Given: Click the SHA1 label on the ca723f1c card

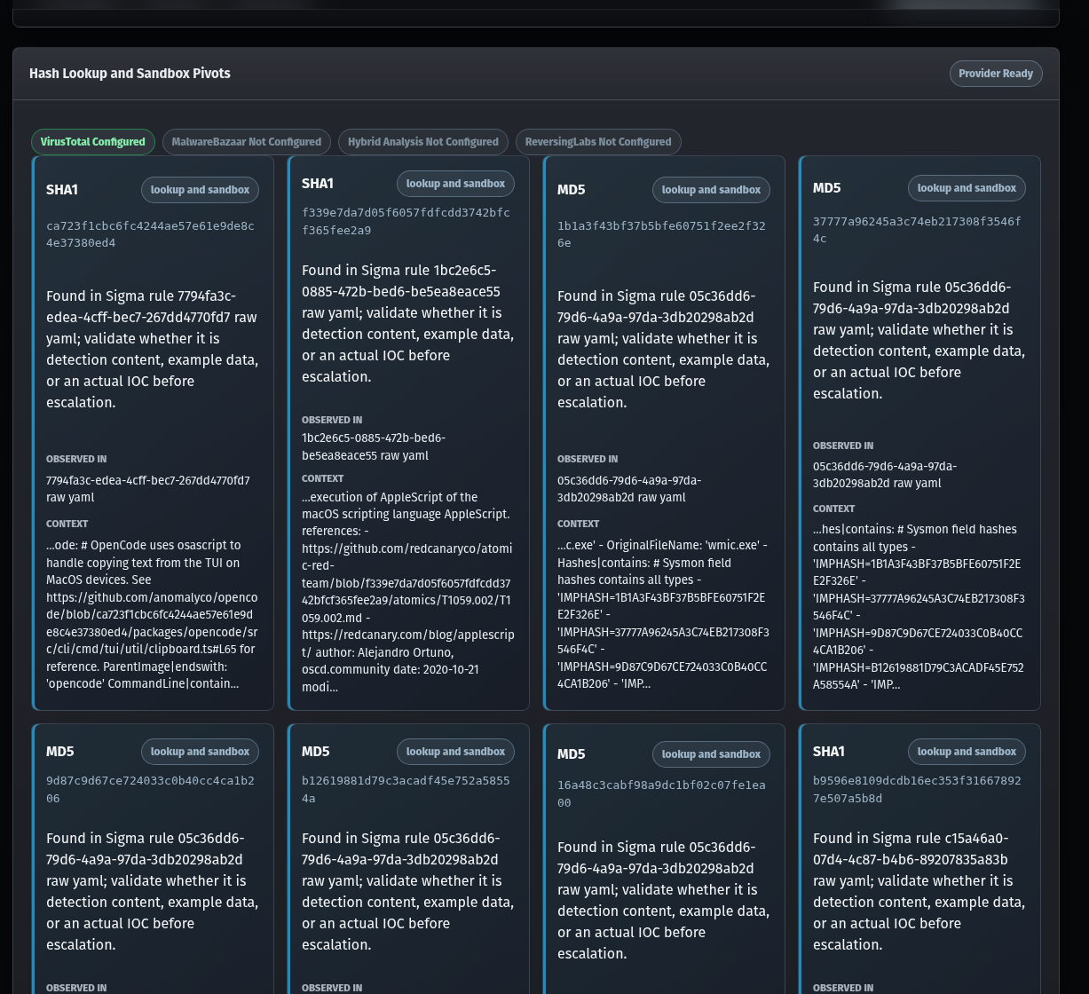Looking at the screenshot, I should (x=62, y=190).
